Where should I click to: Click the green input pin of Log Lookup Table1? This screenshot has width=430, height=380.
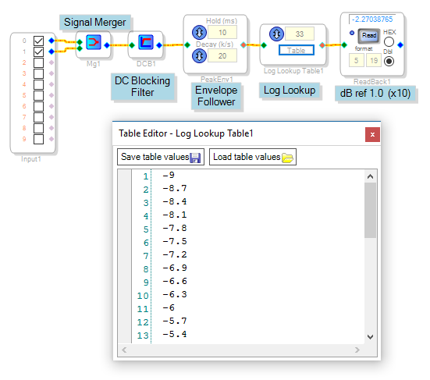[x=264, y=45]
